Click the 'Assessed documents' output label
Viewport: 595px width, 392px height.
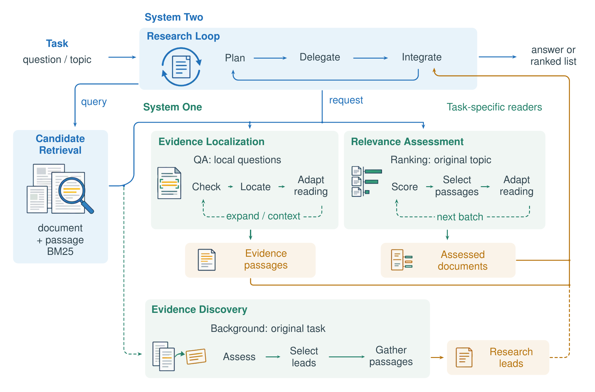463,260
